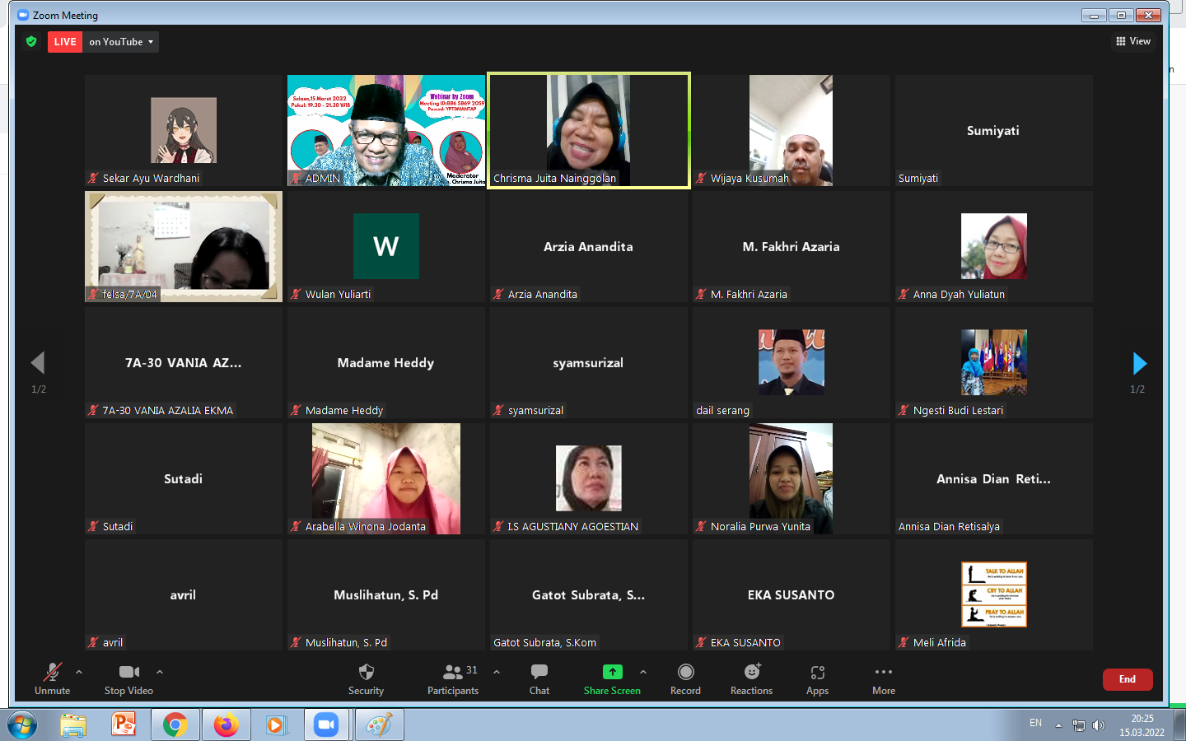
Task: Stop Video using the camera toggle
Action: point(128,679)
